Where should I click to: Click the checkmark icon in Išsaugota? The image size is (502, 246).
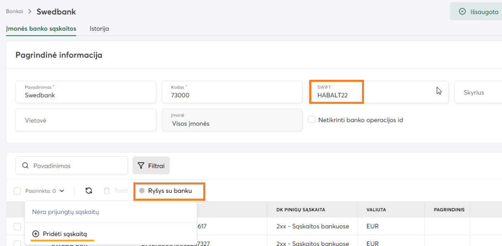tap(462, 12)
